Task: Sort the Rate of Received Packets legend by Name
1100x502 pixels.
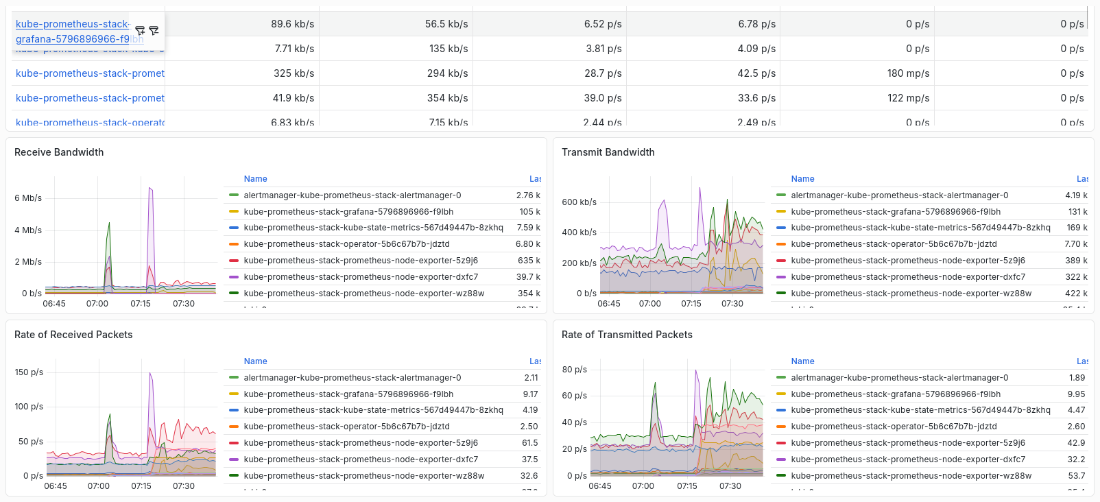Action: pos(255,361)
